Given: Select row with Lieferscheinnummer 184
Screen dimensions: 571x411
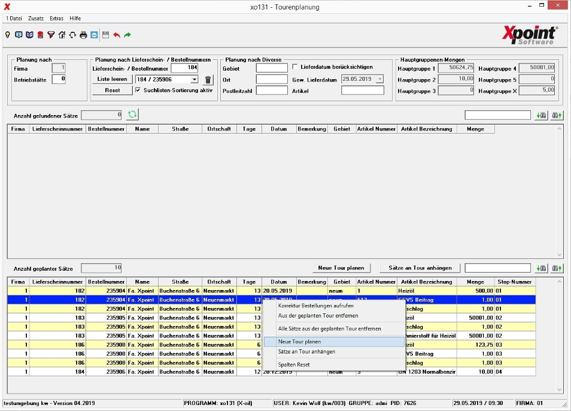Looking at the screenshot, I should point(271,372).
